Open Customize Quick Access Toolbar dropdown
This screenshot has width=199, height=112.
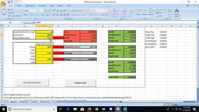tap(22, 2)
